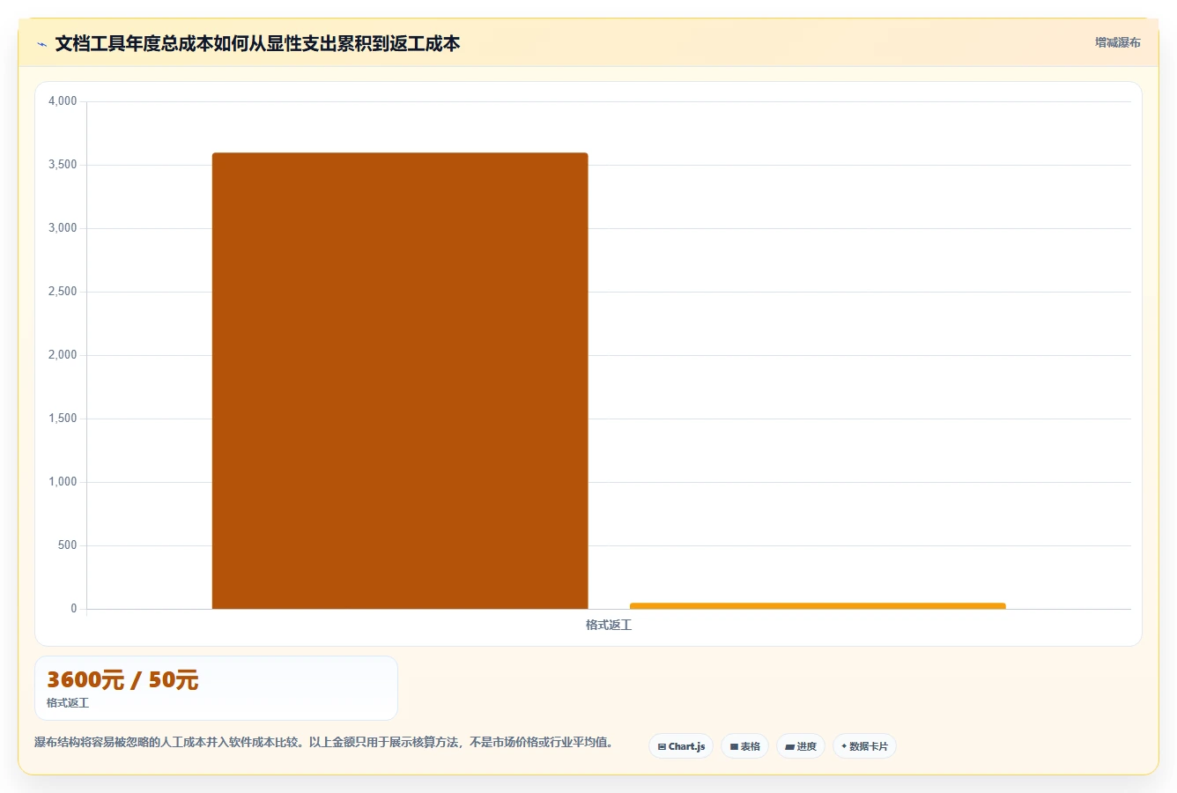This screenshot has width=1177, height=793.
Task: Click the 2,000 y-axis label
Action: click(x=63, y=355)
